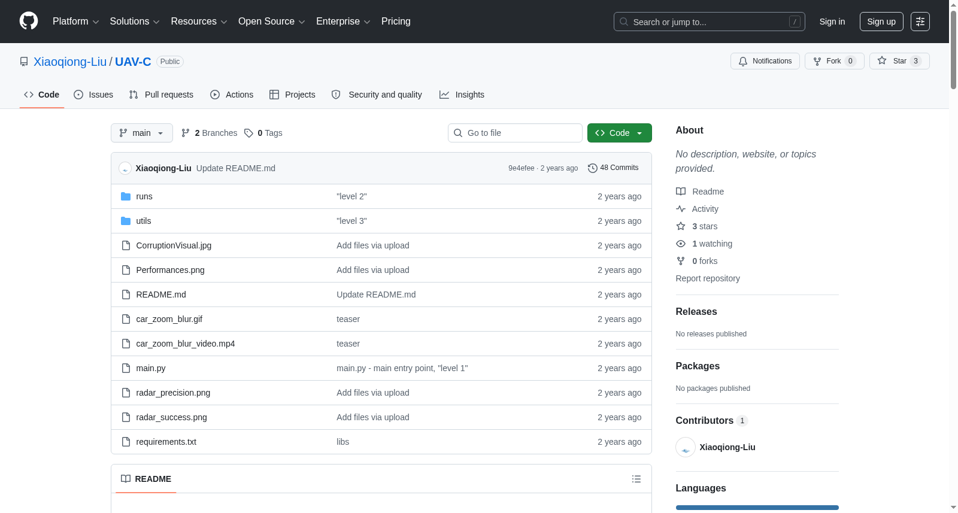Open the 9e4efee commit hash link
The height and width of the screenshot is (513, 958).
pyautogui.click(x=521, y=168)
